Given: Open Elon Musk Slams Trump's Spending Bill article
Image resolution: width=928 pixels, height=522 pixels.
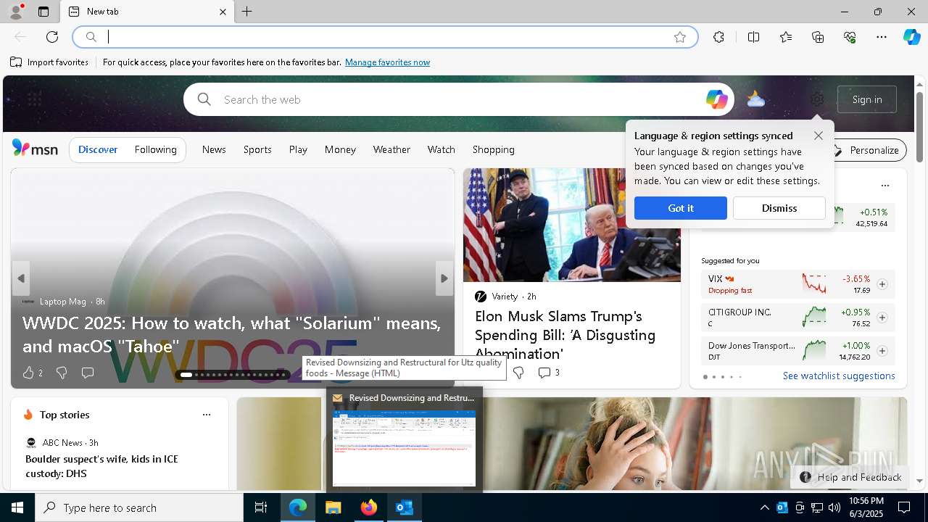Looking at the screenshot, I should pyautogui.click(x=565, y=335).
